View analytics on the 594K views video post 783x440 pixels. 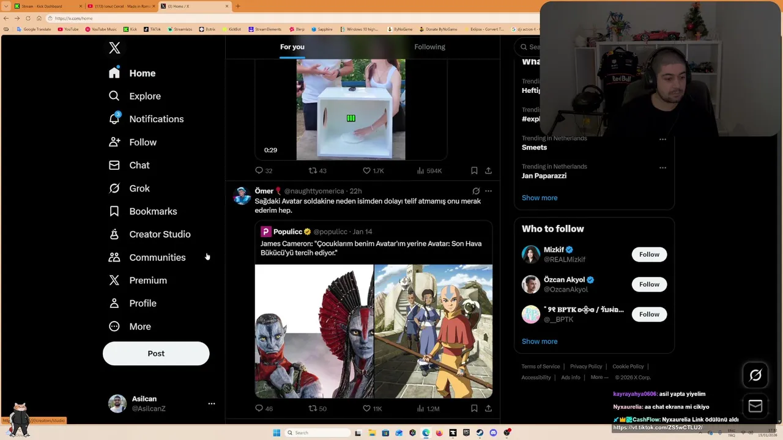(429, 170)
